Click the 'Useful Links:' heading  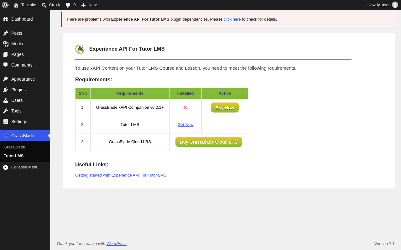[x=92, y=165]
